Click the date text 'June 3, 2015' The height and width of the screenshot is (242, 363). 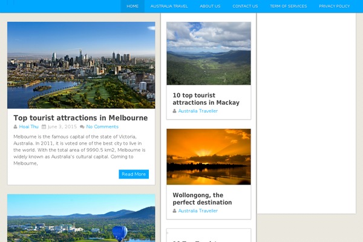click(62, 126)
